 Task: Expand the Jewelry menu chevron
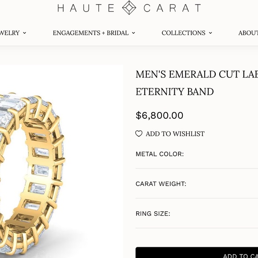coord(24,33)
